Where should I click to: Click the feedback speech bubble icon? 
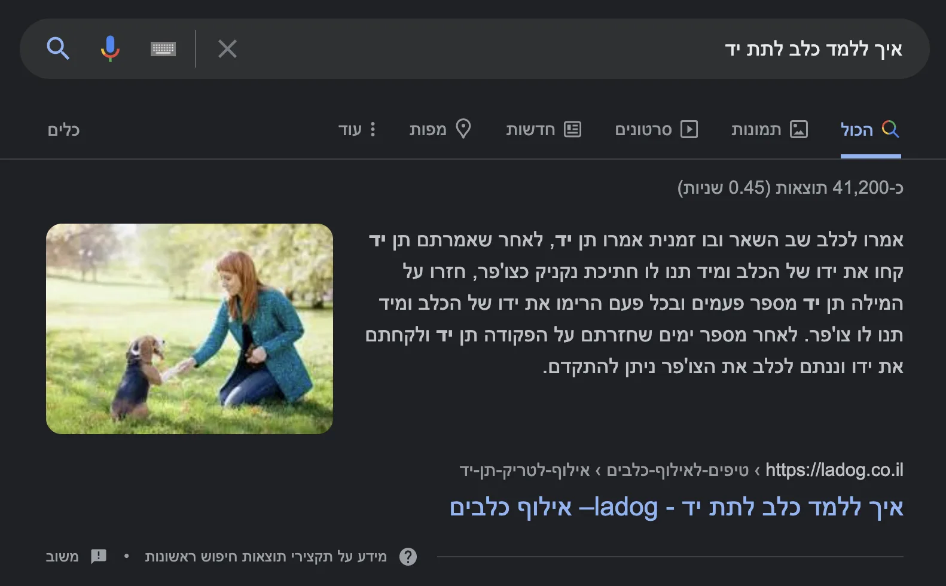click(99, 557)
